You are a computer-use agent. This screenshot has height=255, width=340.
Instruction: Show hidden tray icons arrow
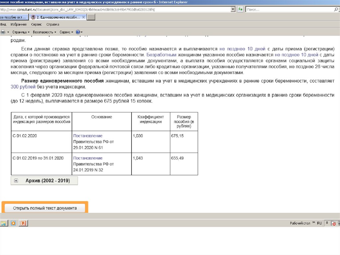click(327, 223)
